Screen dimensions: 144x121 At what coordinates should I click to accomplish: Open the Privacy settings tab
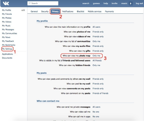[55, 11]
